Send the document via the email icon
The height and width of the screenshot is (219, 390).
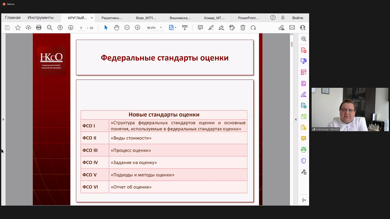pos(292,28)
